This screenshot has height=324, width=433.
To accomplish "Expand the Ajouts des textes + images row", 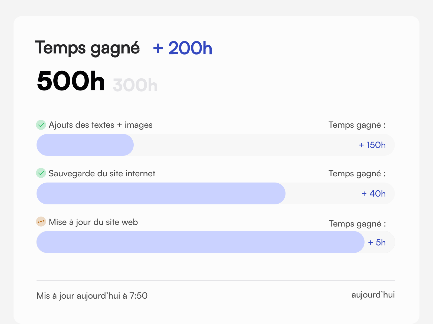I will [x=100, y=125].
